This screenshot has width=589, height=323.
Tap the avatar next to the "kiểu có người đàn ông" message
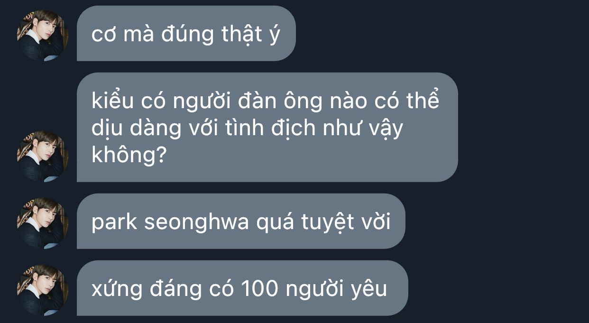coord(43,156)
